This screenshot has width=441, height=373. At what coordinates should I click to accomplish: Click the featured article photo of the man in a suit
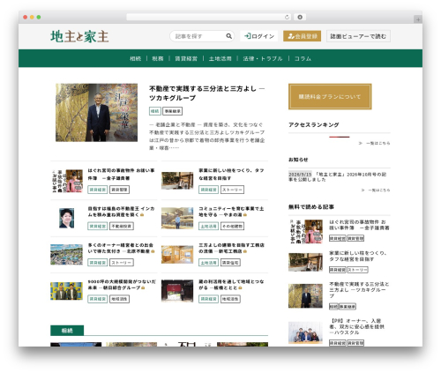96,113
